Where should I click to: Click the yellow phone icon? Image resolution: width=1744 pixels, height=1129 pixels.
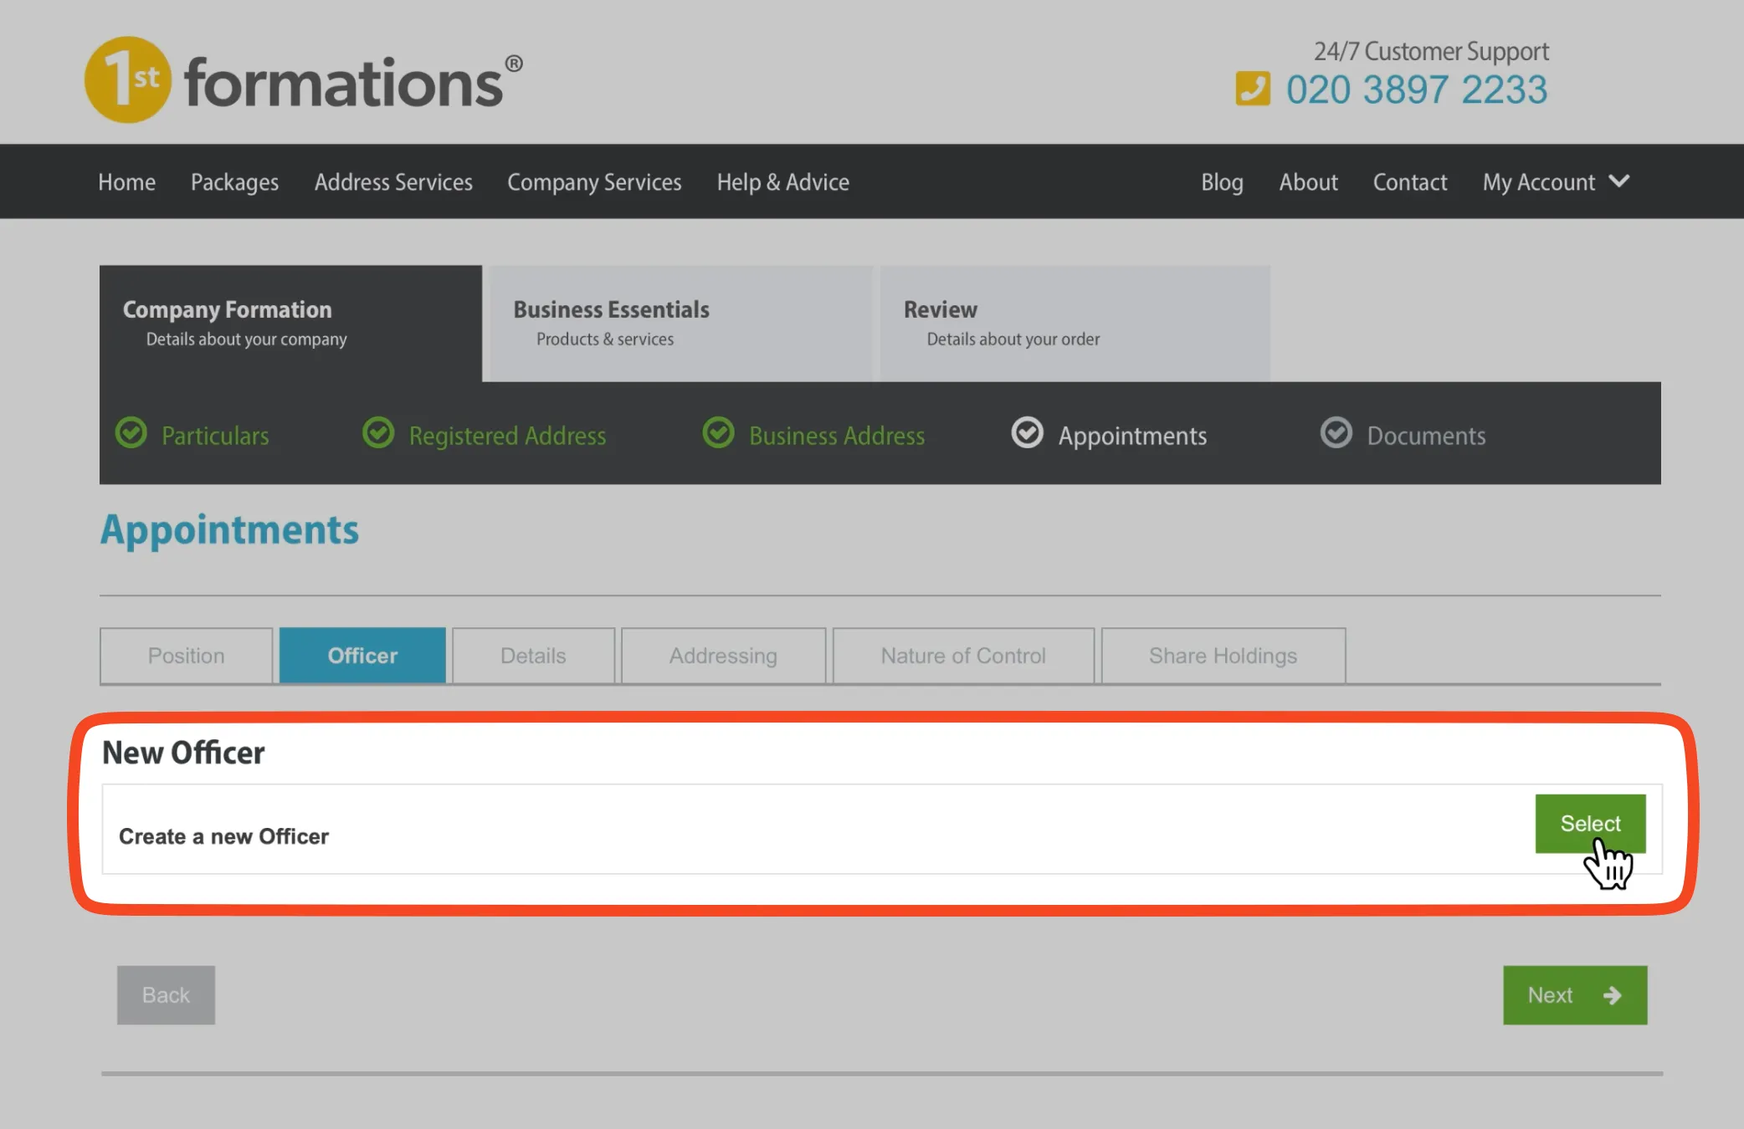tap(1252, 89)
